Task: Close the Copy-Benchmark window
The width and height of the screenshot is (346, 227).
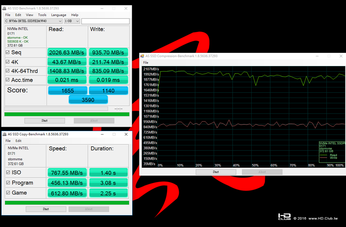Action: pos(126,134)
